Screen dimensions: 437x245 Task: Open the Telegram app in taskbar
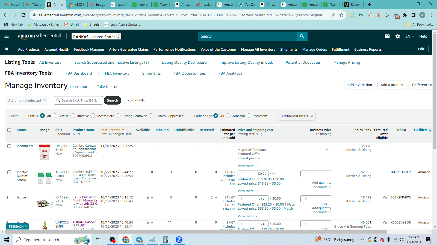point(139,240)
